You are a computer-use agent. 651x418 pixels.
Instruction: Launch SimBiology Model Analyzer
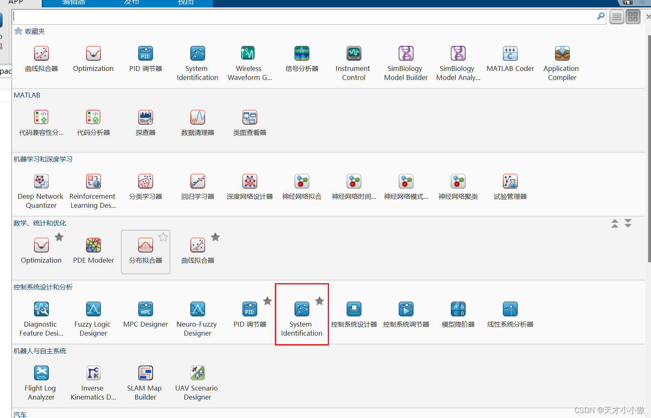click(458, 63)
